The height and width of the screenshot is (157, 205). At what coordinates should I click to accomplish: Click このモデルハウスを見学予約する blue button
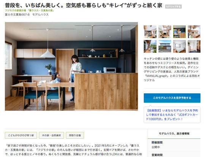pos(172,98)
